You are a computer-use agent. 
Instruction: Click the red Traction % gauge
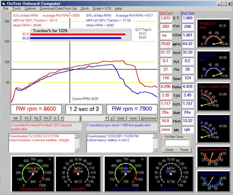tap(213, 33)
